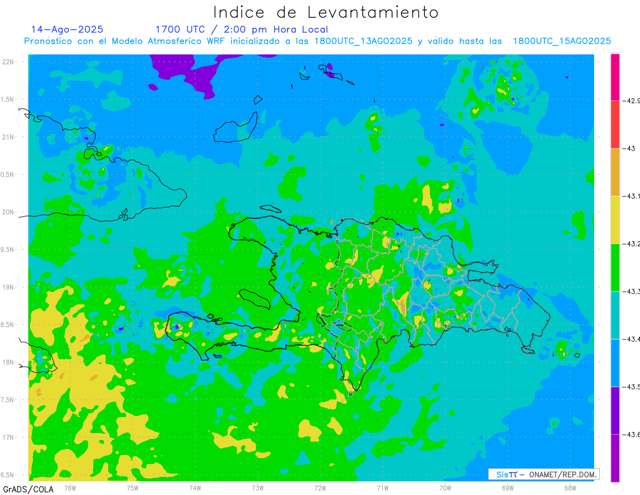
Task: Click the '-43.2' color bar value
Action: 632,244
